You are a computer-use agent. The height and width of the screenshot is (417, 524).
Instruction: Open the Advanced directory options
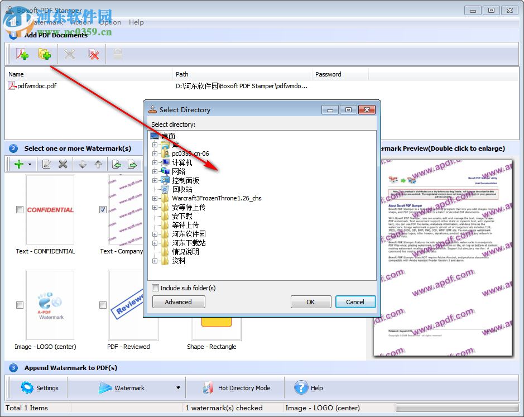coord(178,301)
